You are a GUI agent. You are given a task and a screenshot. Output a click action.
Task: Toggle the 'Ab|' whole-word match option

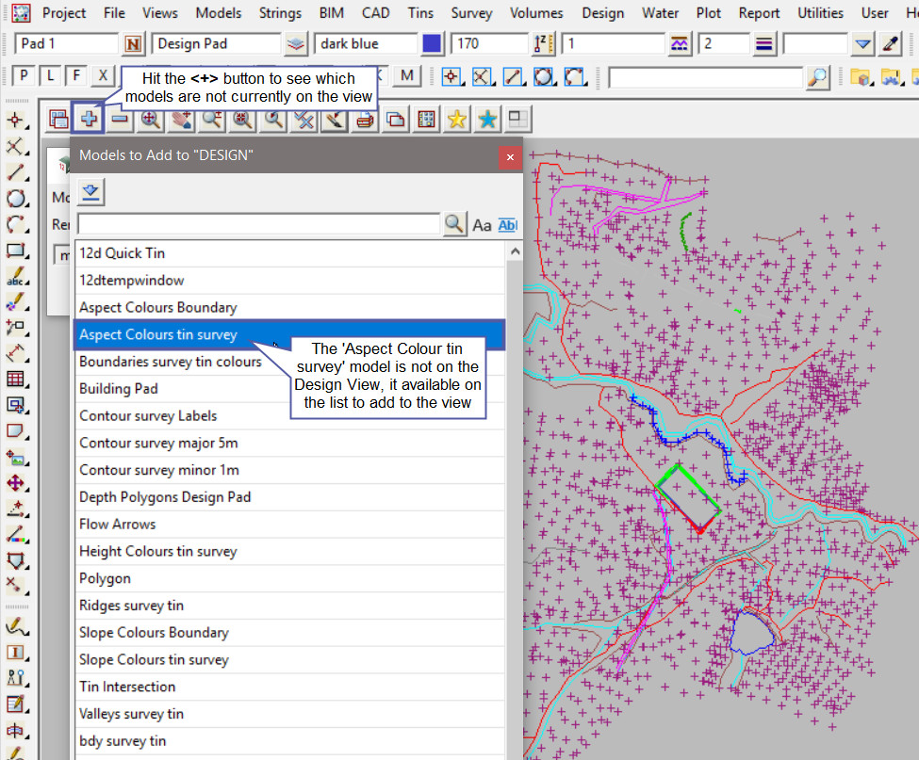coord(507,224)
